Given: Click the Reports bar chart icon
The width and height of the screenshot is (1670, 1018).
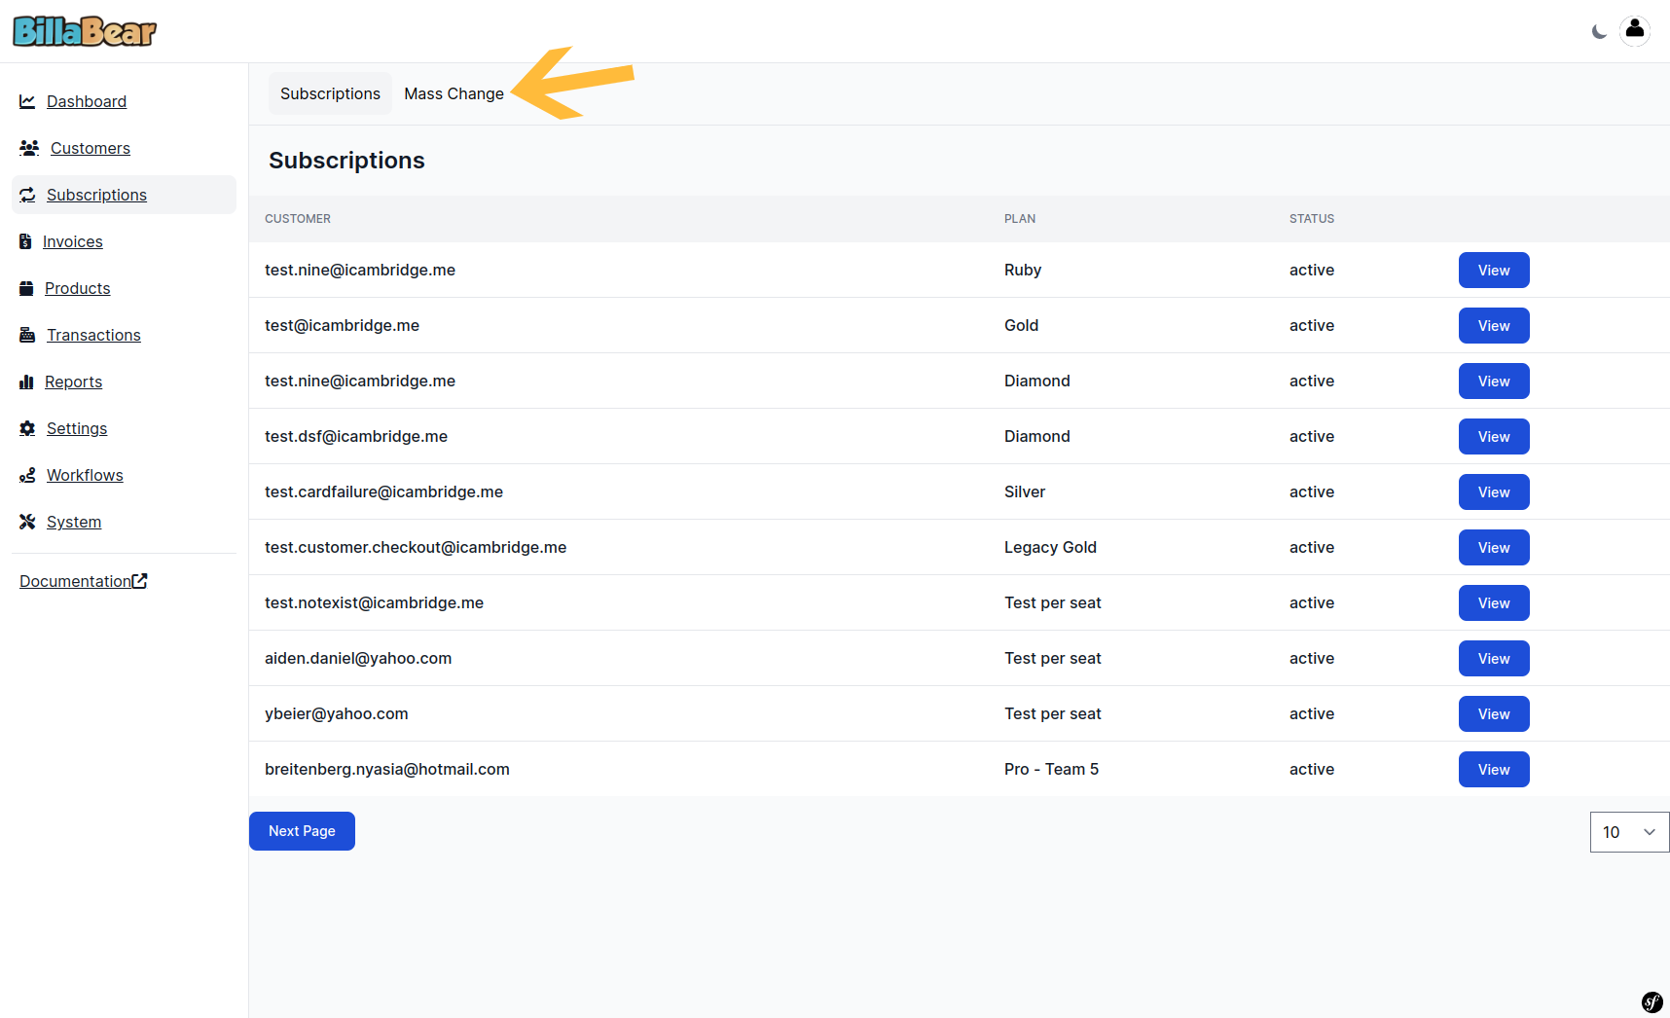Looking at the screenshot, I should (x=26, y=382).
